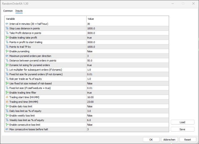Save the current input set
The width and height of the screenshot is (199, 144).
coord(182,129)
